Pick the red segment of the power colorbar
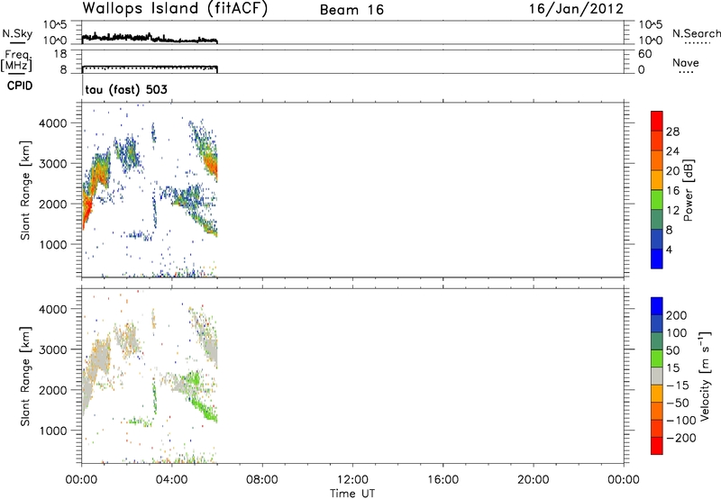This screenshot has width=721, height=499. tap(657, 121)
